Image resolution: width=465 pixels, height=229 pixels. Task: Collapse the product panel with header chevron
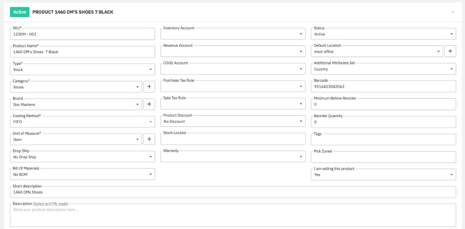(x=453, y=12)
